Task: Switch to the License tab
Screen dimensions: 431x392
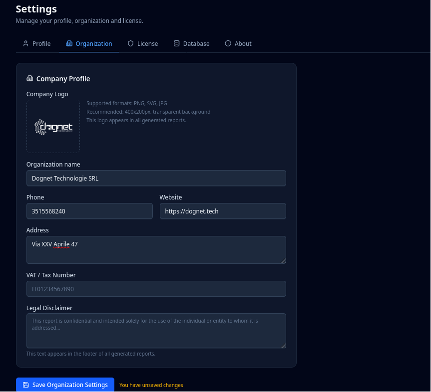Action: [x=143, y=44]
